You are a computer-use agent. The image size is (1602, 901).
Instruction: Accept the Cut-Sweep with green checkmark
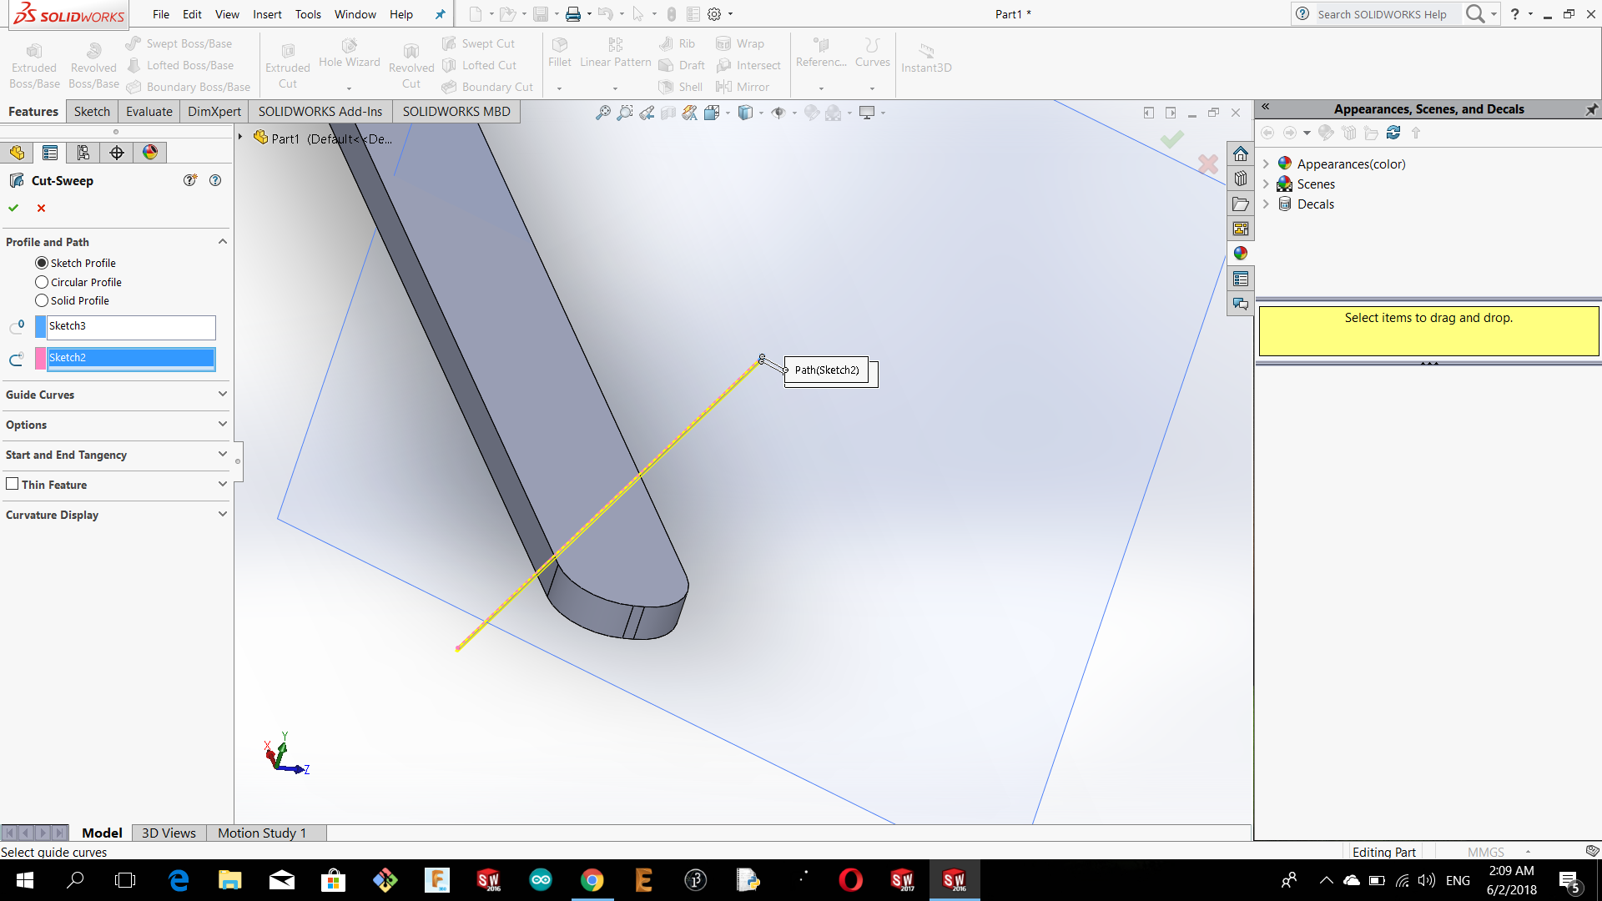[x=13, y=208]
